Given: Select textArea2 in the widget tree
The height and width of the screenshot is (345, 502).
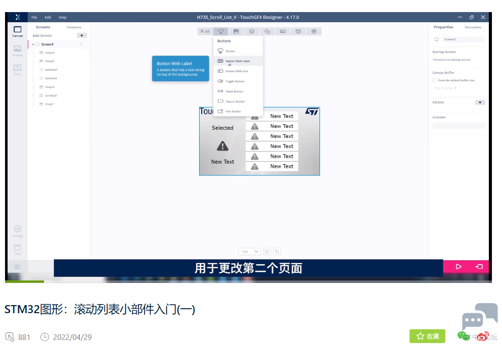Looking at the screenshot, I should [48, 70].
